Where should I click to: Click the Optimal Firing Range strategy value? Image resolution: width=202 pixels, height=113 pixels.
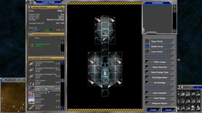pos(55,19)
